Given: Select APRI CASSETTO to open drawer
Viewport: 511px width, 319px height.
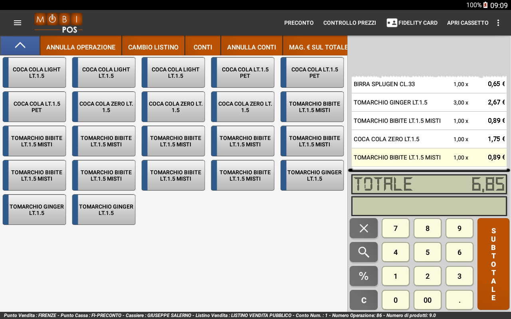Looking at the screenshot, I should coord(468,23).
